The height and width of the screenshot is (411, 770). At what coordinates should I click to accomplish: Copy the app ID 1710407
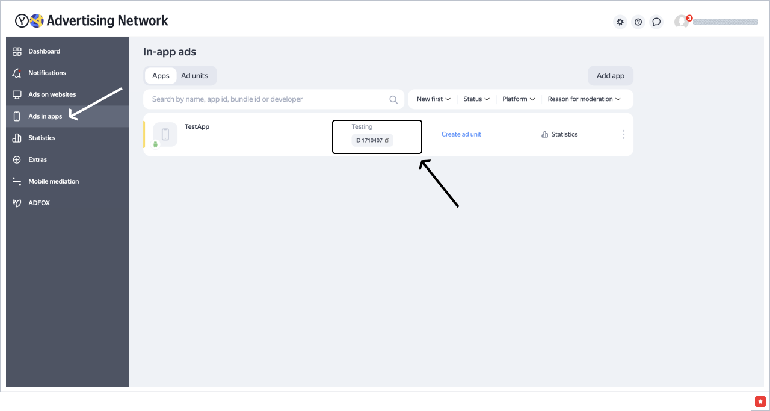(x=387, y=141)
